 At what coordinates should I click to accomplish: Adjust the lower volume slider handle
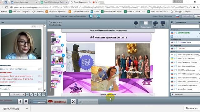pyautogui.click(x=39, y=102)
